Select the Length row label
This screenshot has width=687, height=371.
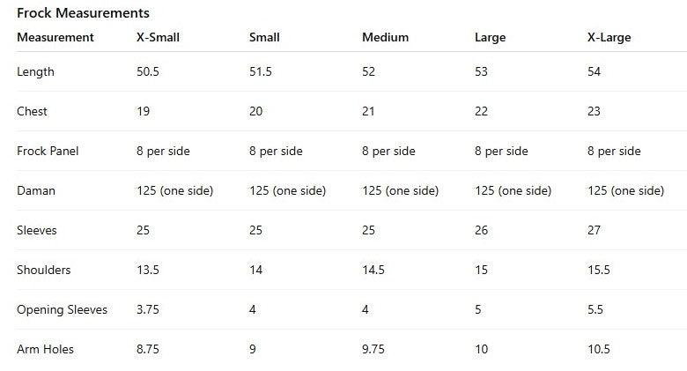[x=35, y=72]
